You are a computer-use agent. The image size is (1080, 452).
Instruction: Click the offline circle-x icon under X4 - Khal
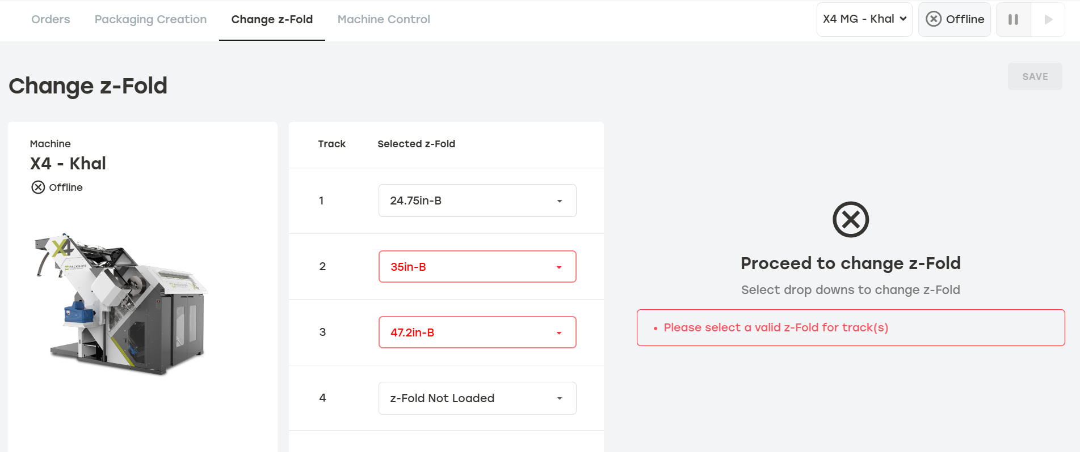coord(38,187)
